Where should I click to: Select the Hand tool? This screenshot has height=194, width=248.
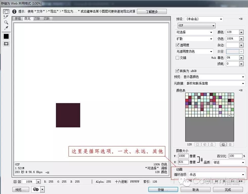6,11
